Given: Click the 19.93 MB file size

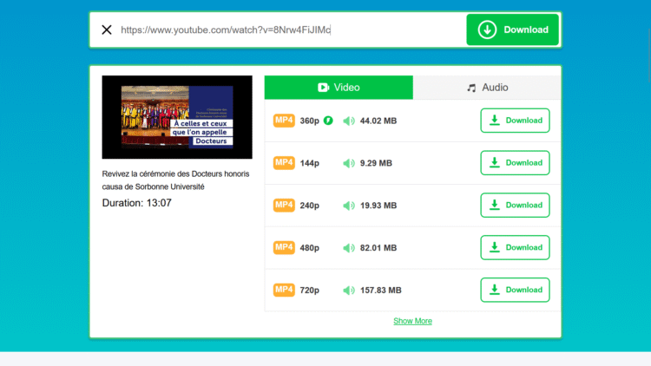Looking at the screenshot, I should 378,206.
